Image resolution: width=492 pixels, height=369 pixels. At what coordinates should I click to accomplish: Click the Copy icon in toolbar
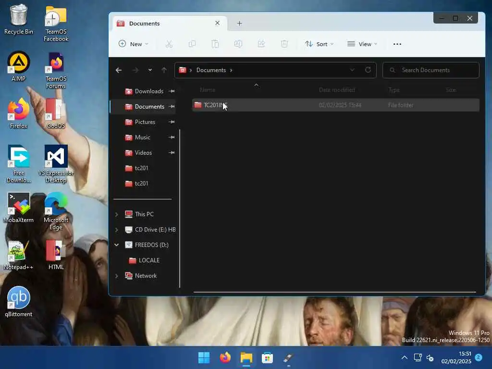click(192, 44)
